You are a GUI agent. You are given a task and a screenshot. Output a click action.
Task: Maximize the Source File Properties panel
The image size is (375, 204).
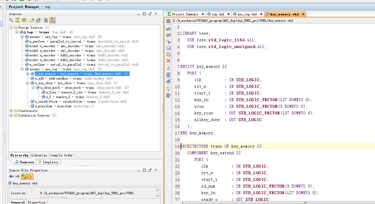click(x=144, y=170)
